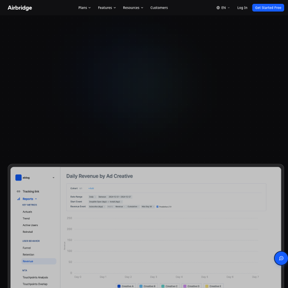The height and width of the screenshot is (288, 288).
Task: Toggle the Predictive LTV checkbox
Action: click(157, 206)
